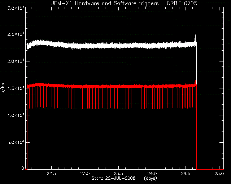The height and width of the screenshot is (184, 231).
Task: Click the "Start: 22-JUL-2008" axis caption
Action: 113,178
